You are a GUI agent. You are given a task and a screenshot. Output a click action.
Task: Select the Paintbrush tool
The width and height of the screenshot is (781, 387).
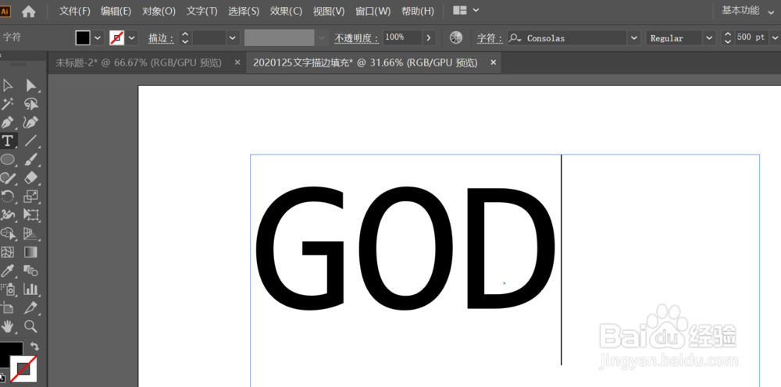(31, 159)
